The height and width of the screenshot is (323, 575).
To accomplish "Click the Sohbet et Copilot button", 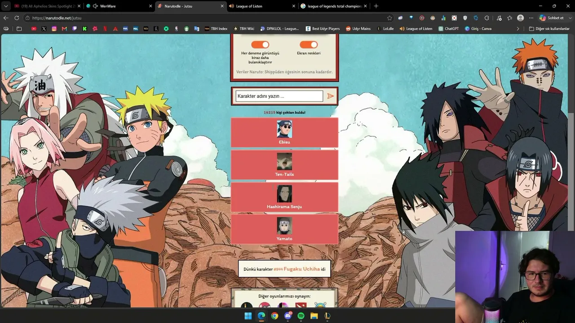I will pos(552,18).
